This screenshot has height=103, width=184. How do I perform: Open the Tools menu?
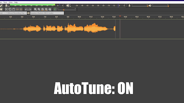5,2
